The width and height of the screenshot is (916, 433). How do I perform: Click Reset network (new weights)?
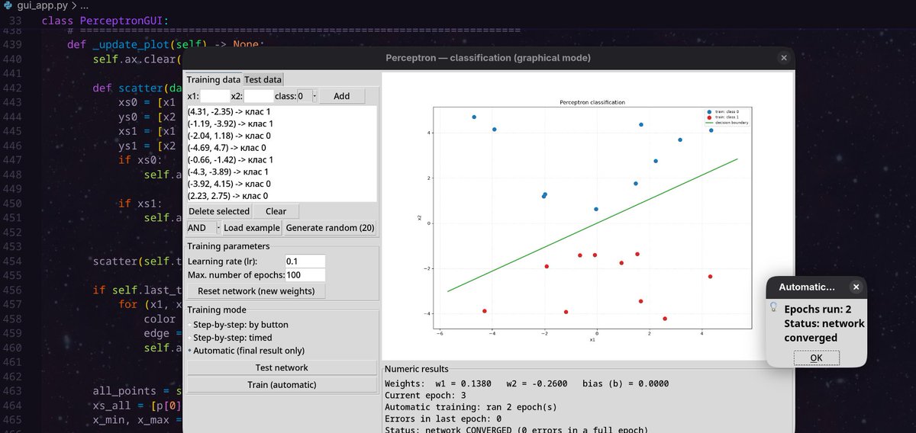tap(256, 291)
